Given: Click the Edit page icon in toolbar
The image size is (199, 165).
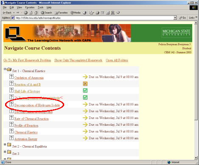Looking at the screenshot, I should pos(103,13).
